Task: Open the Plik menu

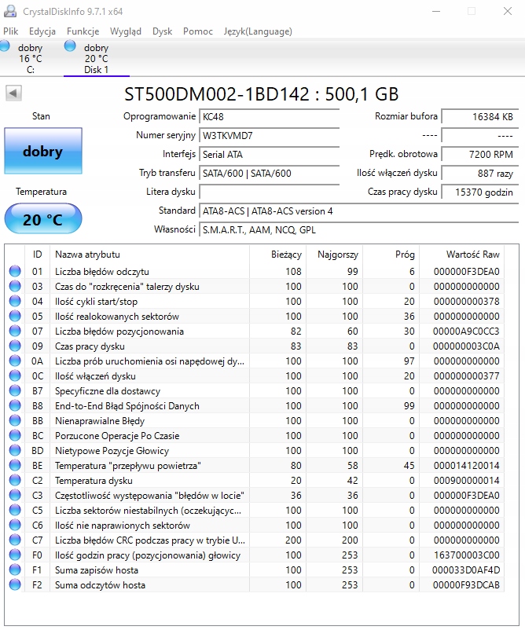Action: (11, 31)
